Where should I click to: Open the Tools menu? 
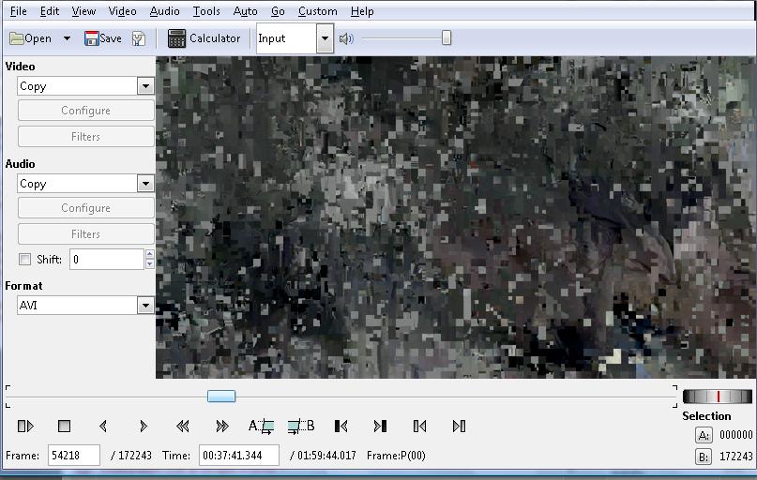tap(206, 11)
